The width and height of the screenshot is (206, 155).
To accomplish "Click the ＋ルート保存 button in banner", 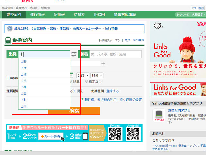I will (x=51, y=136).
